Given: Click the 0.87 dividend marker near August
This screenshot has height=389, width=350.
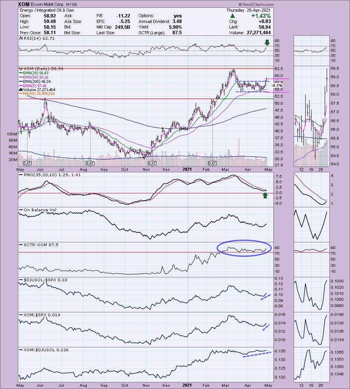Looking at the screenshot, I should [x=90, y=163].
